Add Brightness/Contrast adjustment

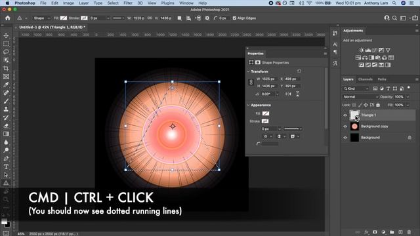(362, 50)
